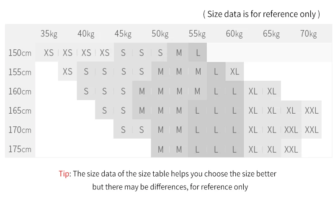The height and width of the screenshot is (209, 335).
Task: Select the XS cell in the 155cm row
Action: (x=67, y=72)
